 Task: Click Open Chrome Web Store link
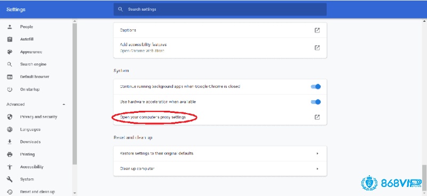tap(142, 51)
